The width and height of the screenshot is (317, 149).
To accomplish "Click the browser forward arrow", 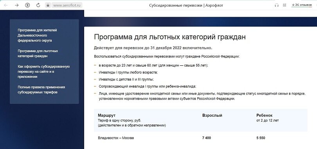I will coord(17,5).
